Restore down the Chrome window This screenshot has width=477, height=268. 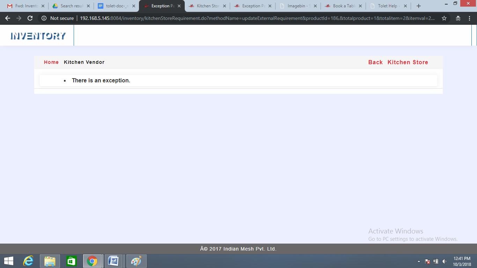click(455, 3)
